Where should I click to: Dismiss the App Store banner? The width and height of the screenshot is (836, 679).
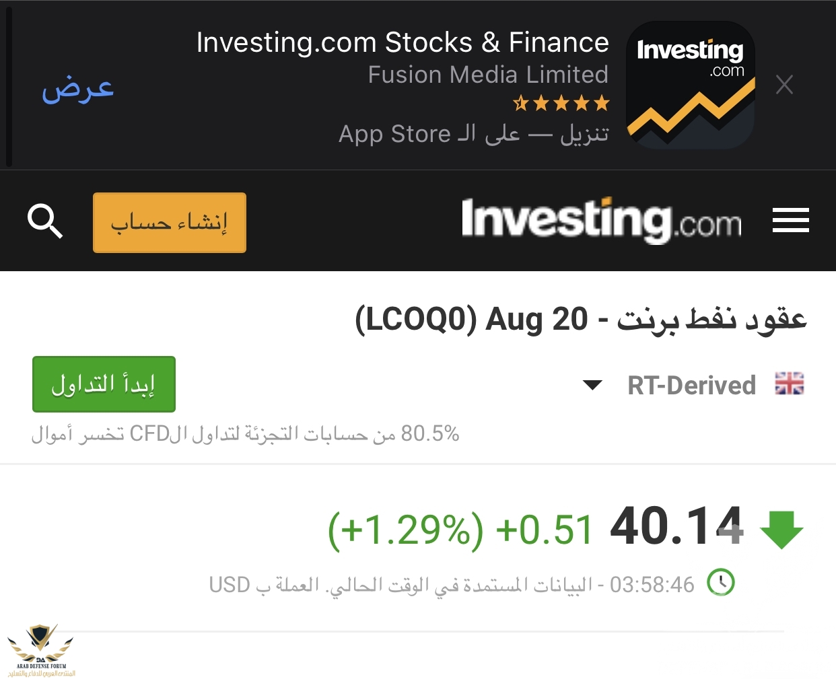click(x=784, y=85)
